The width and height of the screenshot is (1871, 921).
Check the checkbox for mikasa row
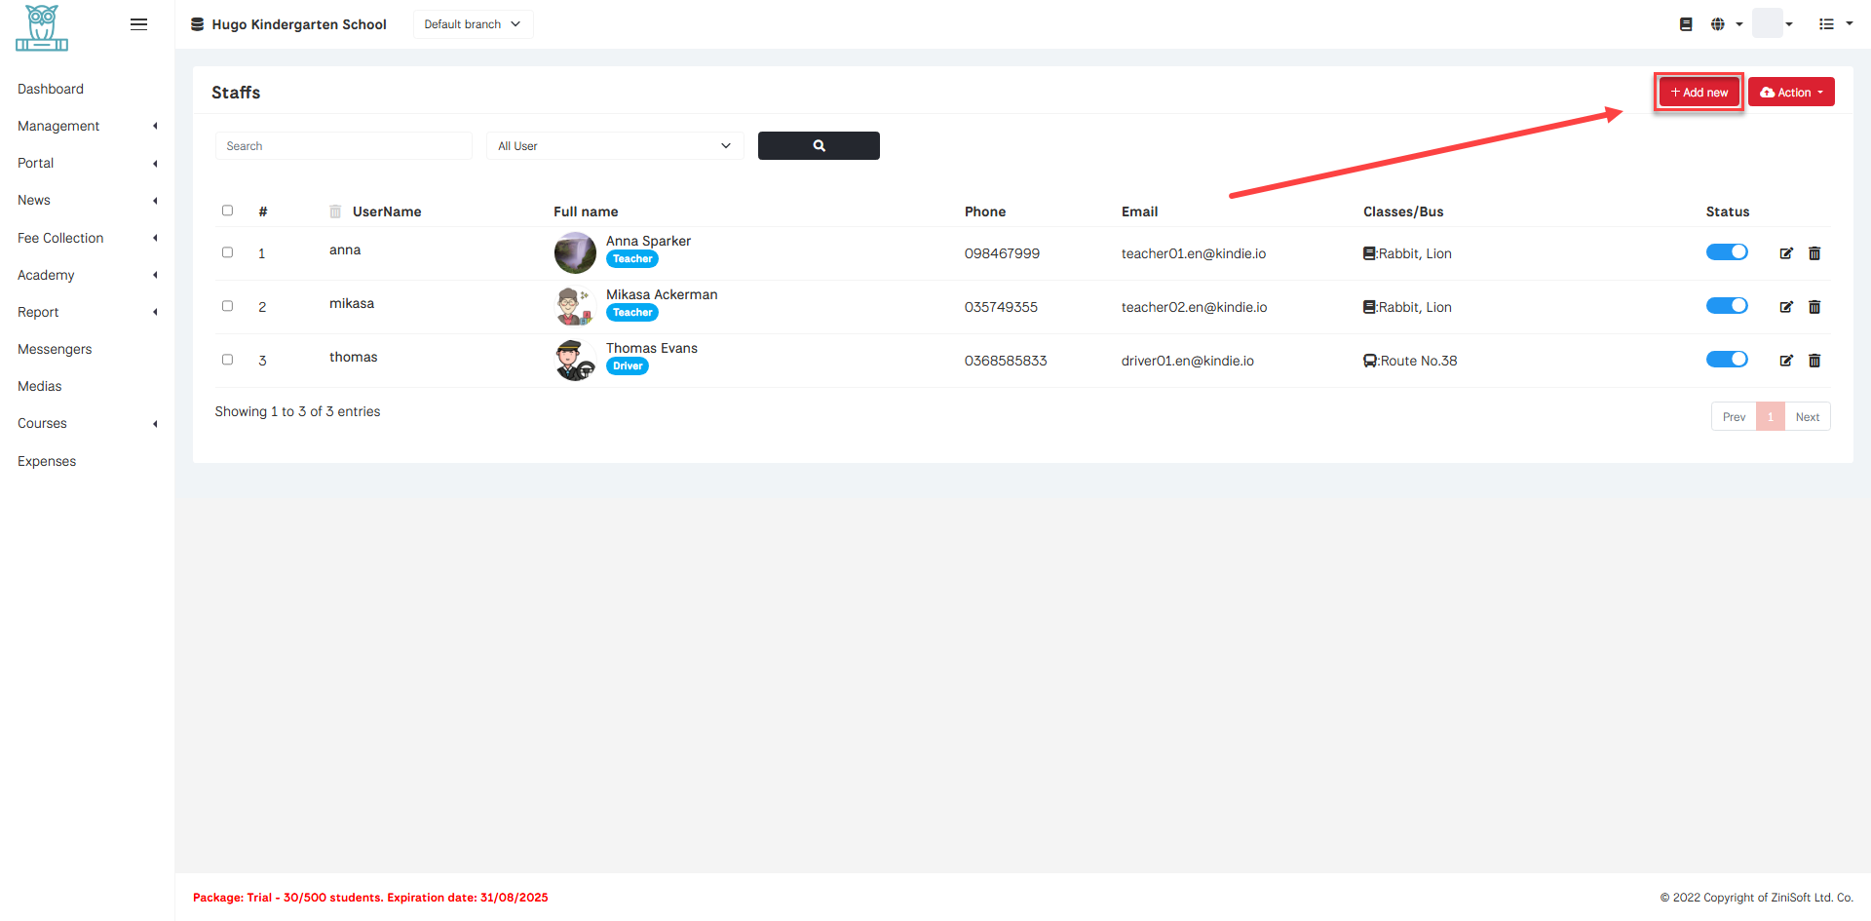227,306
